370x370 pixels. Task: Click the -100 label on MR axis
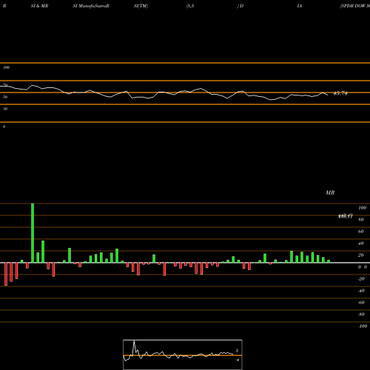coord(363,326)
